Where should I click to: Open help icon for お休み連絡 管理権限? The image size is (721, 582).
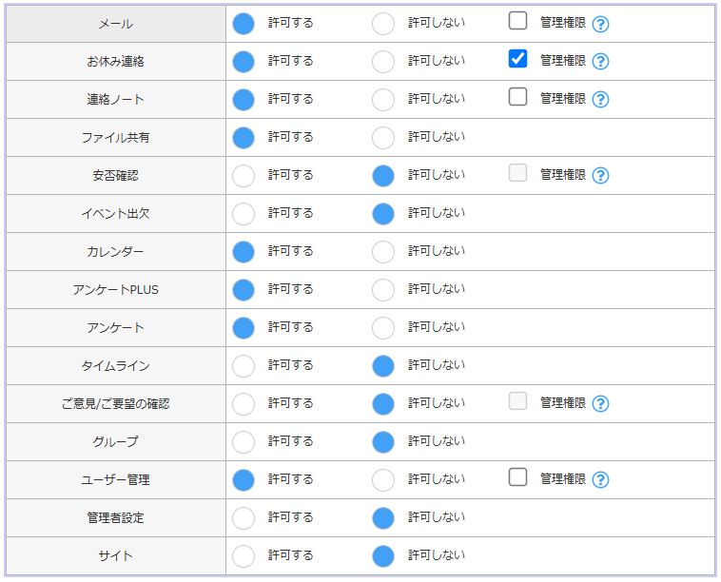tap(600, 62)
